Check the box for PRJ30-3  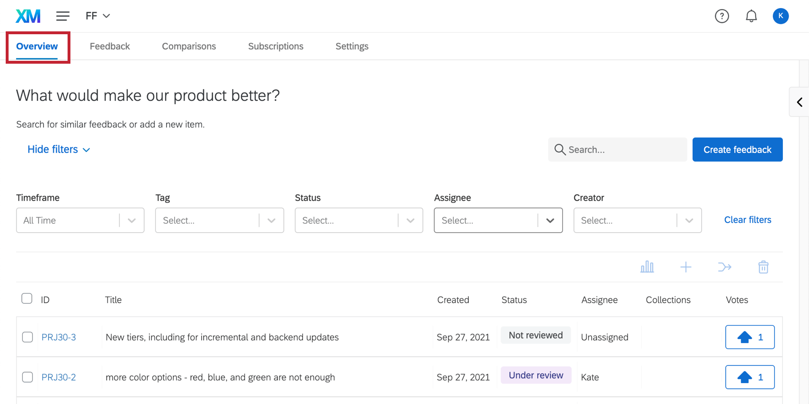28,337
